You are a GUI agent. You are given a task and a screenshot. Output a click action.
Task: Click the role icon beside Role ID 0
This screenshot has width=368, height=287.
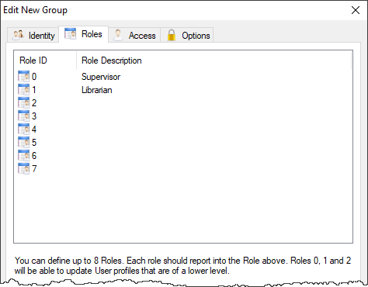click(24, 77)
